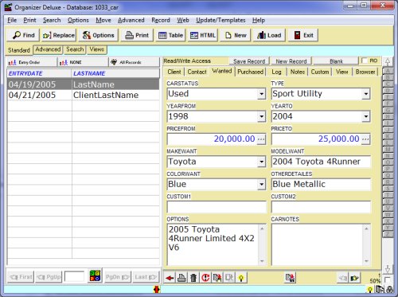Click the ENTRYDATE column header
398x297 pixels.
click(x=39, y=73)
